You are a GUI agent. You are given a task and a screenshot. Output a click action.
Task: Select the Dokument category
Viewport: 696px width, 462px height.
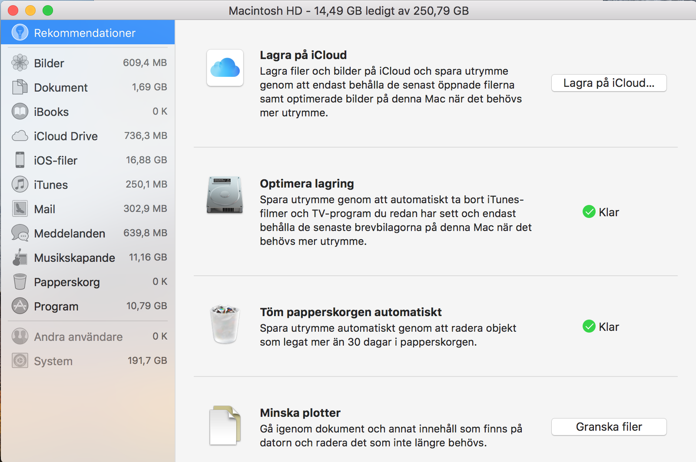coord(88,87)
